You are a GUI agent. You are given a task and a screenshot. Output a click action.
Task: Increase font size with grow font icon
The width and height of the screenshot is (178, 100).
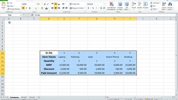(x=45, y=4)
